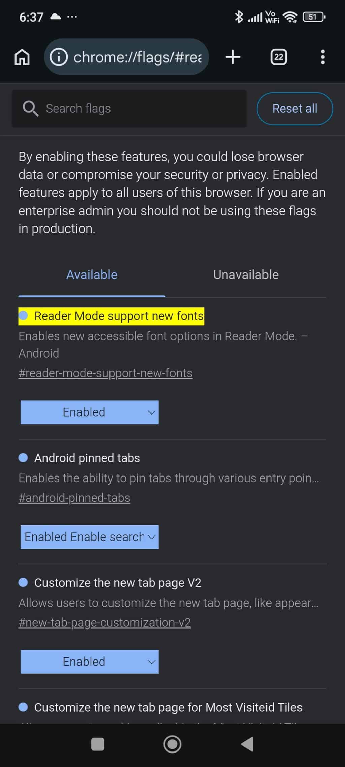
Task: Open a new tab with plus icon
Action: (x=233, y=57)
